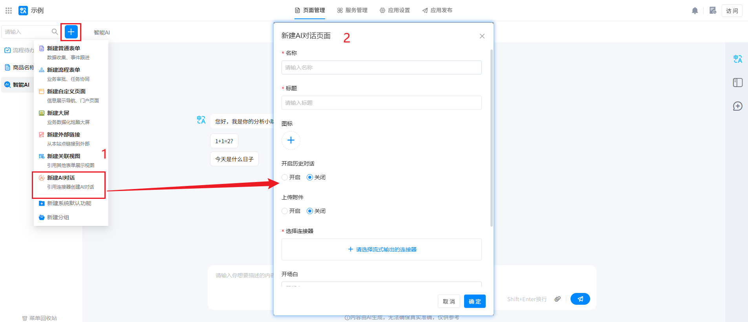Click the paper-plane send button
748x322 pixels.
[x=580, y=299]
